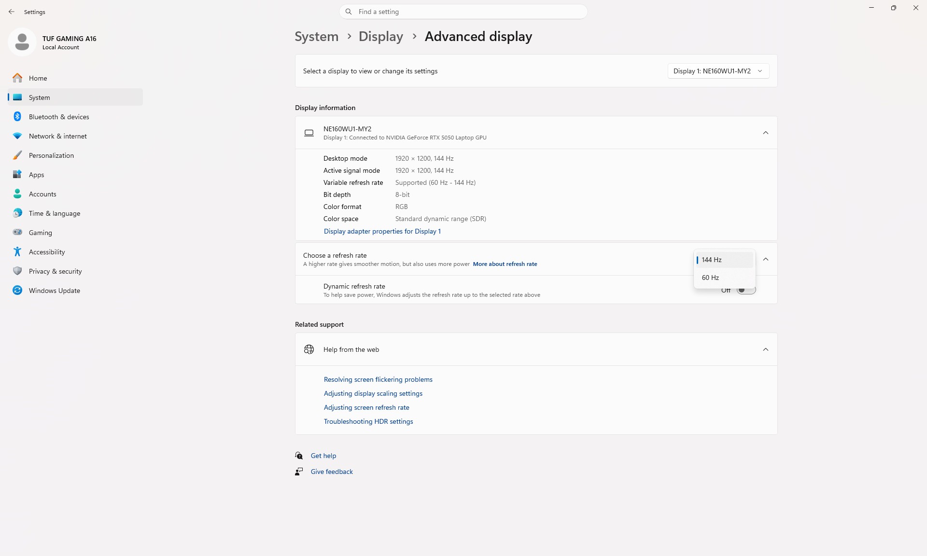Click the globe icon beside Help from the web

pos(309,349)
